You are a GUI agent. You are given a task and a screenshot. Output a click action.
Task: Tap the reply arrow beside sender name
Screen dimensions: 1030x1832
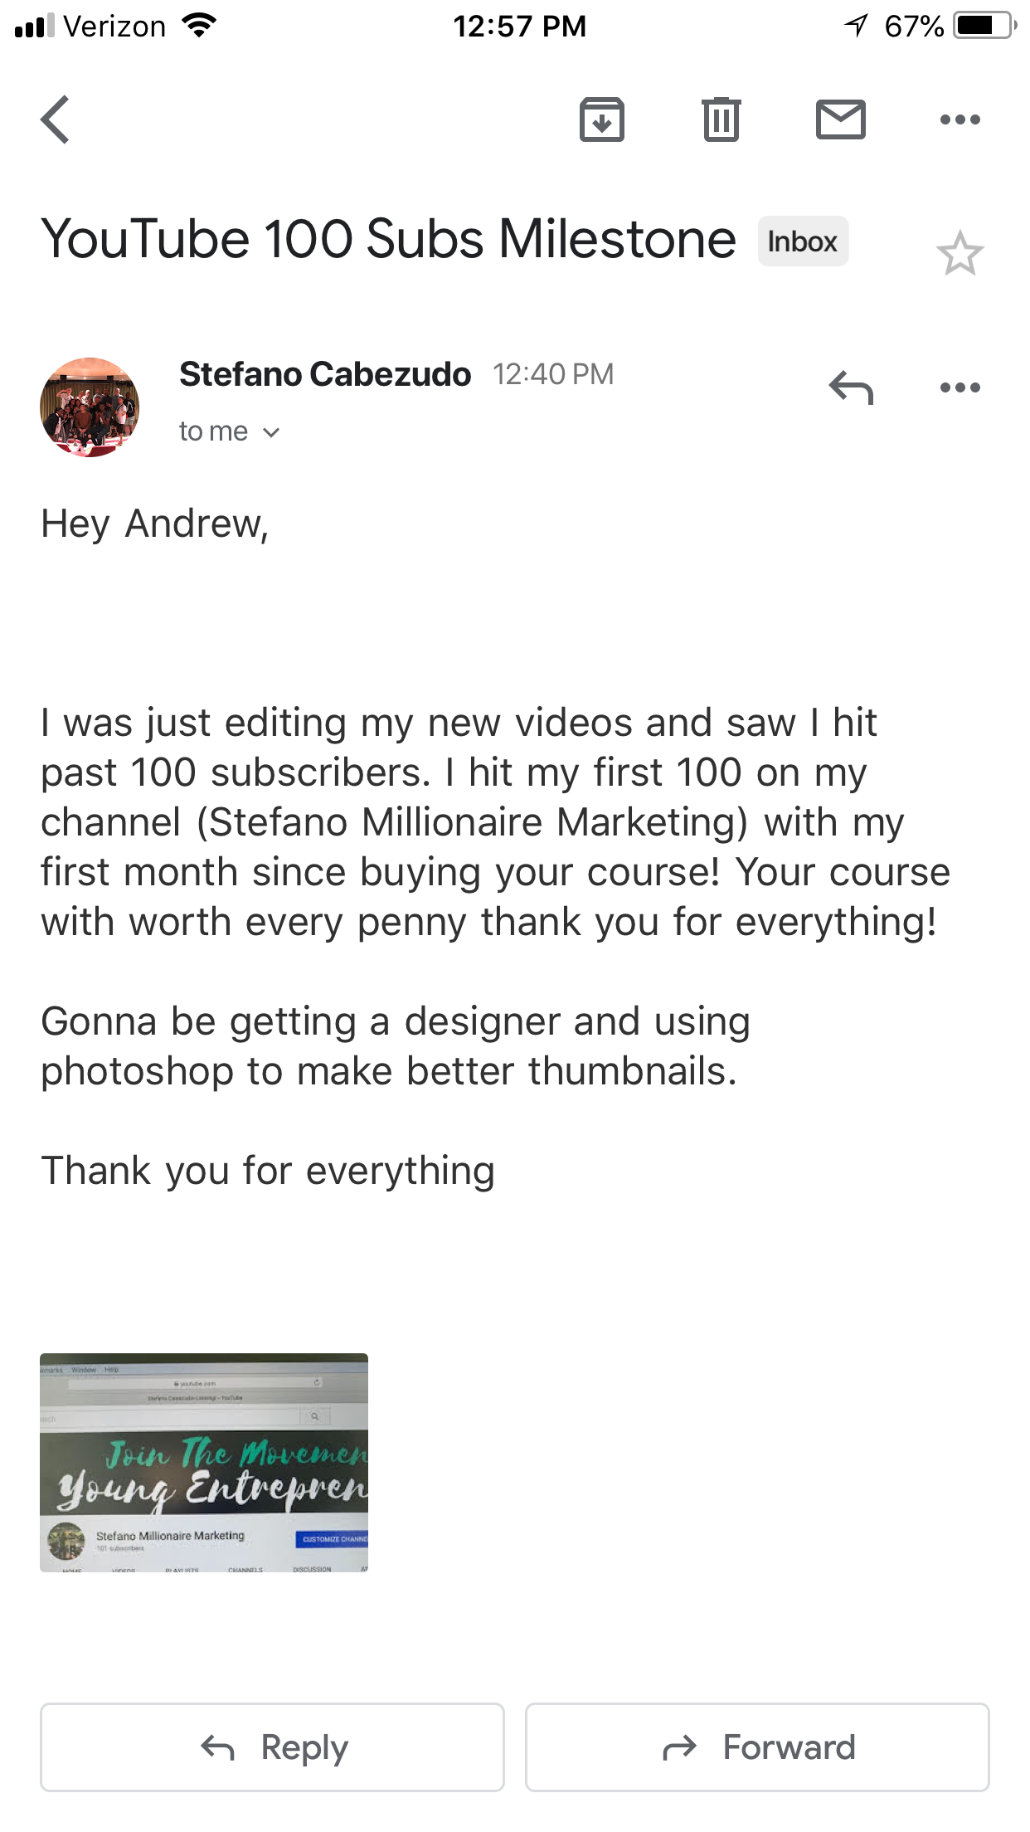click(851, 387)
